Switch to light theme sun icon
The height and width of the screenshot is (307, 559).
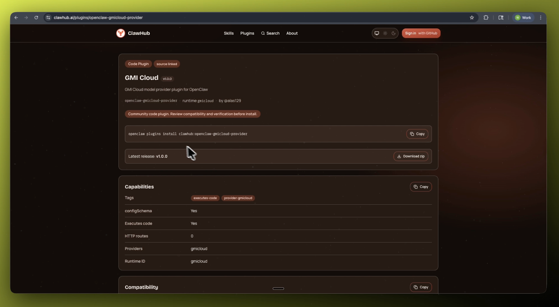pyautogui.click(x=385, y=33)
